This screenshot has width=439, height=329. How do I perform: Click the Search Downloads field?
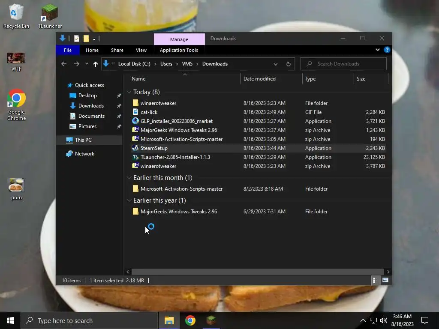point(343,64)
